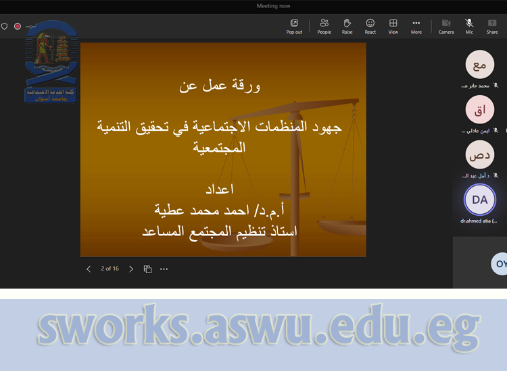Open slide more options ellipsis
The image size is (507, 371).
[164, 268]
